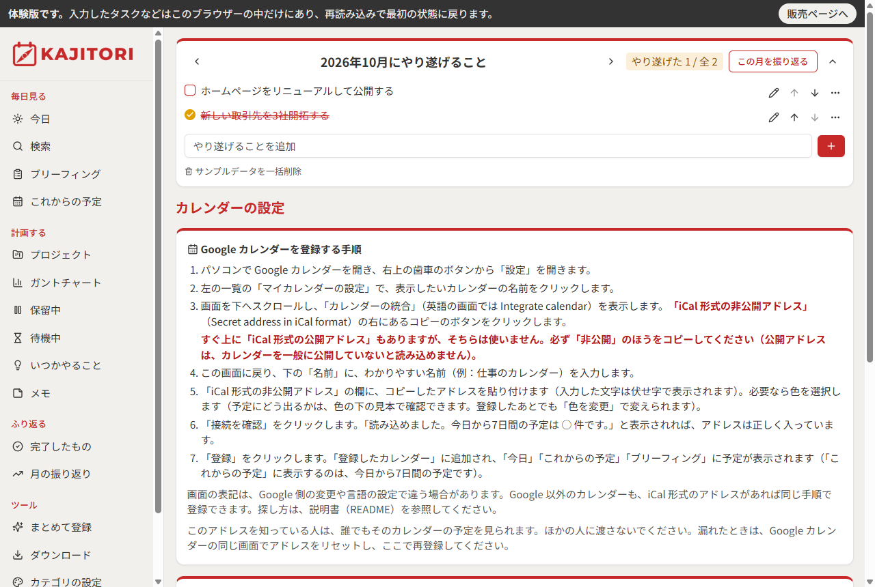
Task: Uncheck the 新しい取引先を3社開拓する task
Action: (x=190, y=115)
